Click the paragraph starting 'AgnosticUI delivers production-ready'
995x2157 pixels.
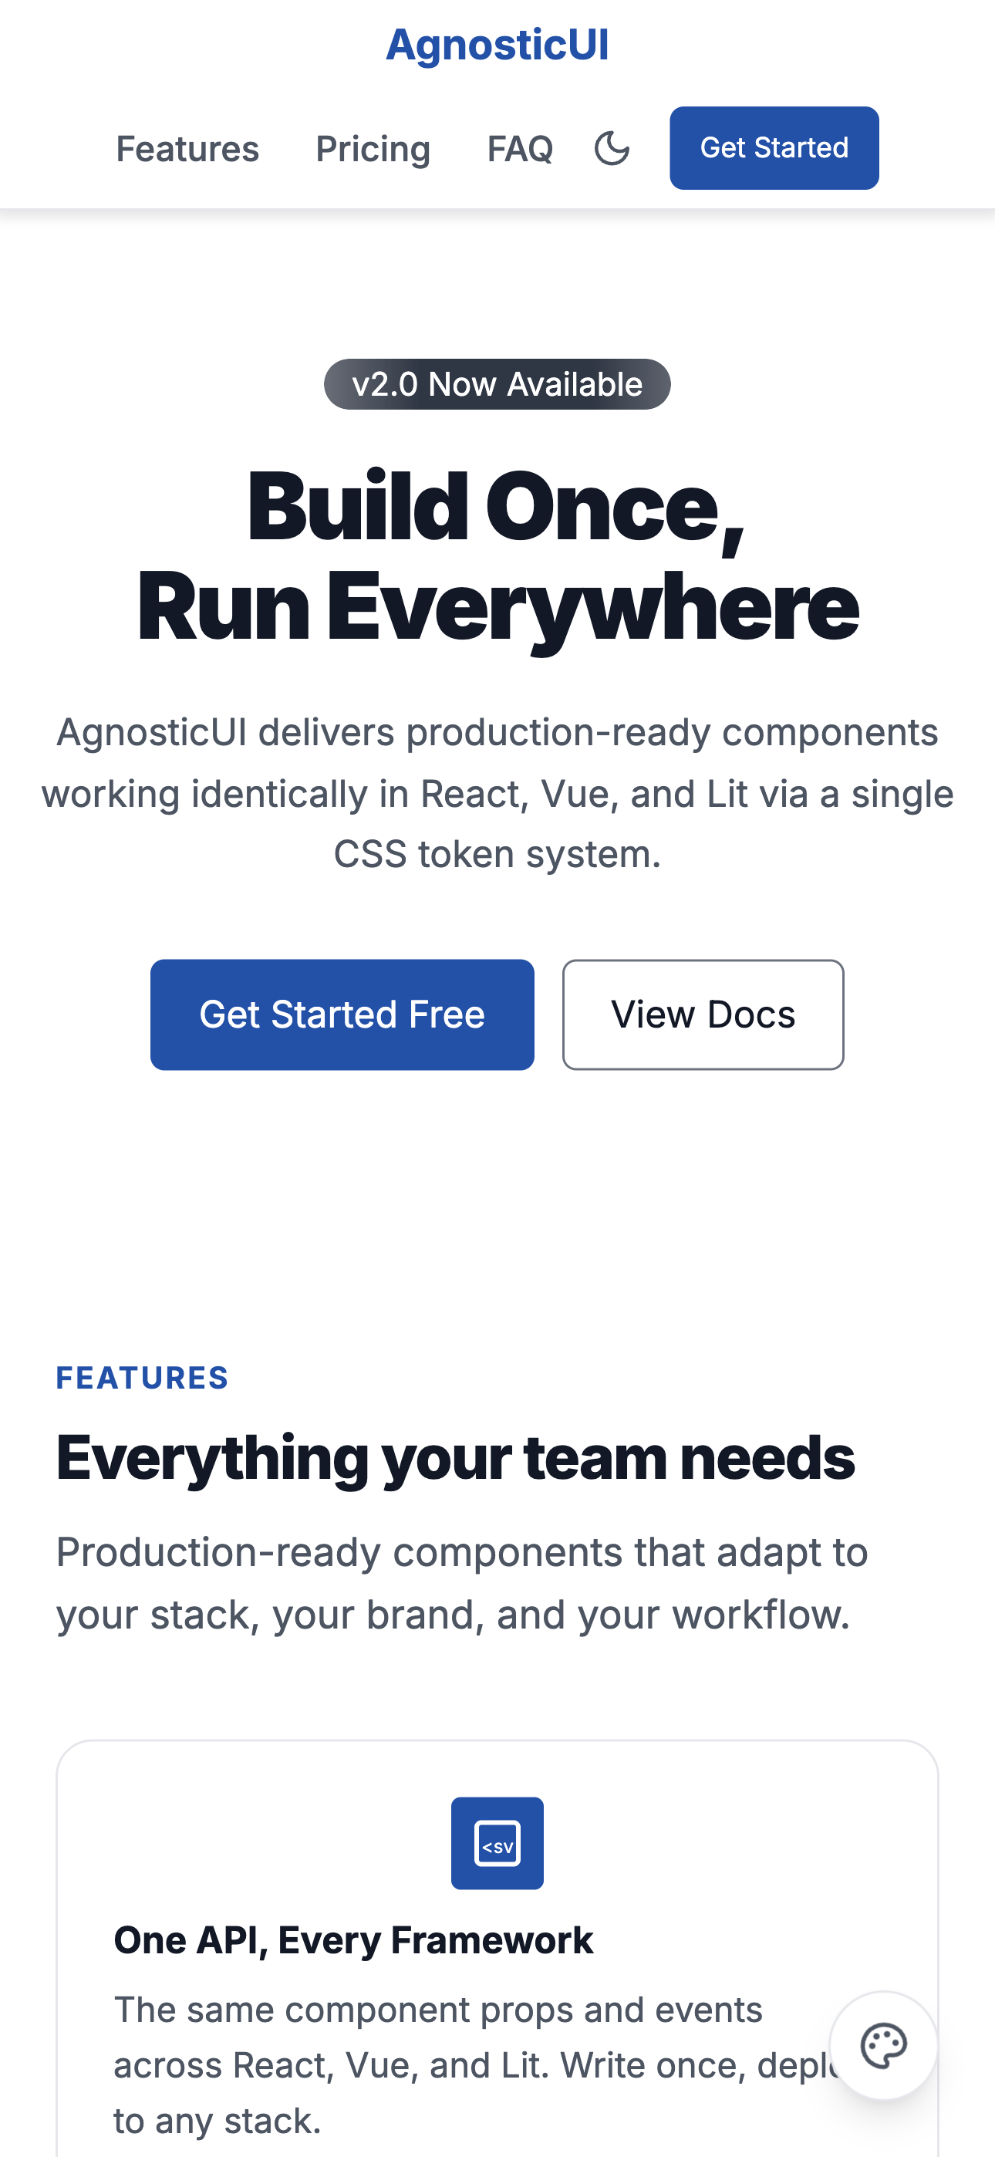coord(497,793)
